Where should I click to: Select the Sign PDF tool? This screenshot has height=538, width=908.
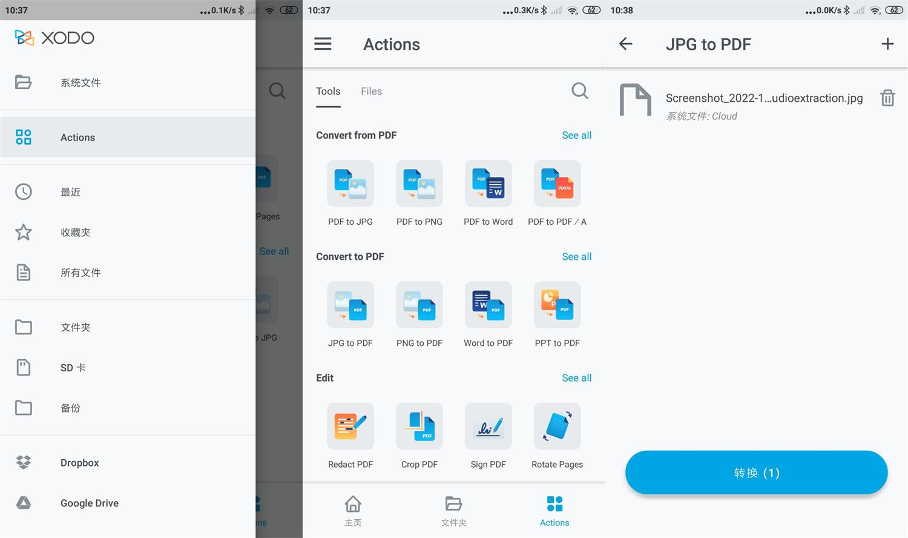[488, 427]
